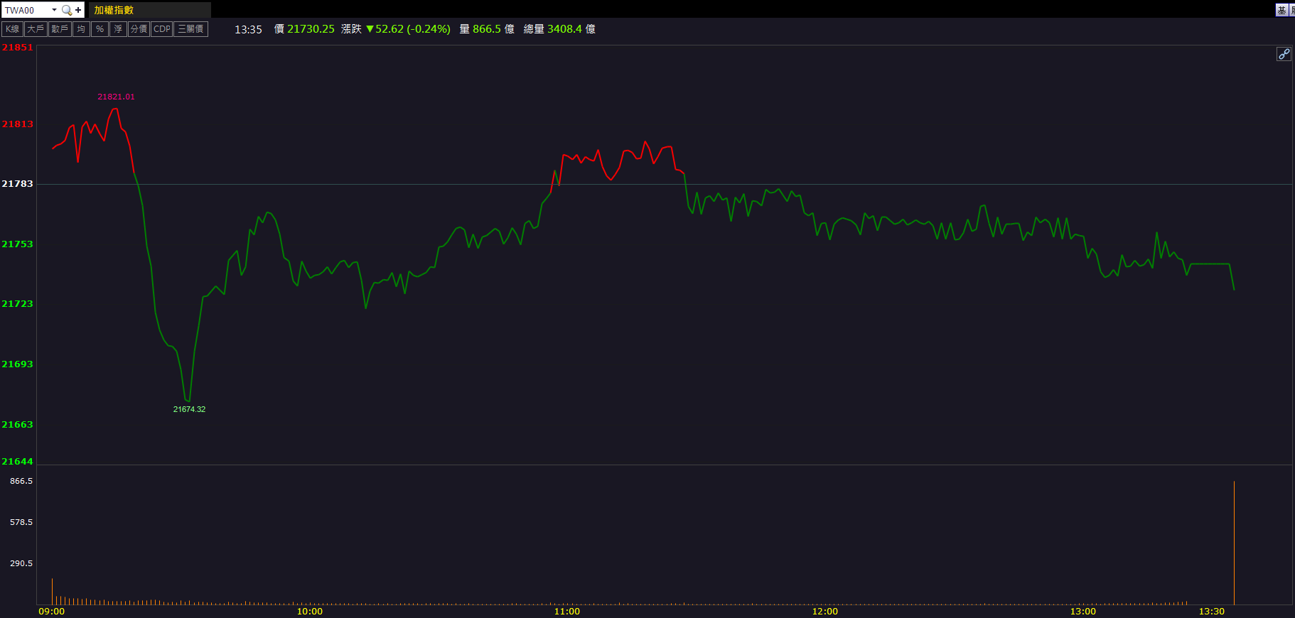Click the 21663 price axis label
Viewport: 1295px width, 618px height.
17,425
